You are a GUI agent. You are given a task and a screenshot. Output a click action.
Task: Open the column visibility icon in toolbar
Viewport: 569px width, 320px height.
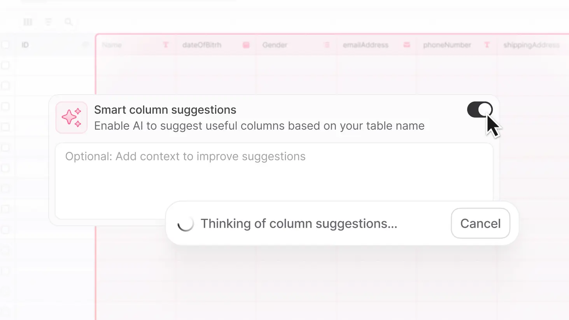[27, 22]
